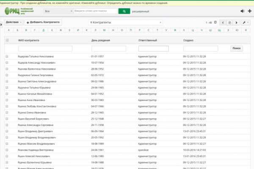Image resolution: width=254 pixels, height=169 pixels.
Task: Tick the select-all checkbox in table header
Action: pyautogui.click(x=7, y=40)
